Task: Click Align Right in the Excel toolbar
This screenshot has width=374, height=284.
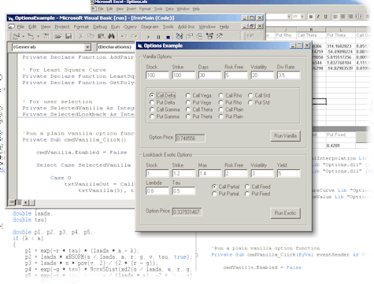Action: [x=350, y=17]
